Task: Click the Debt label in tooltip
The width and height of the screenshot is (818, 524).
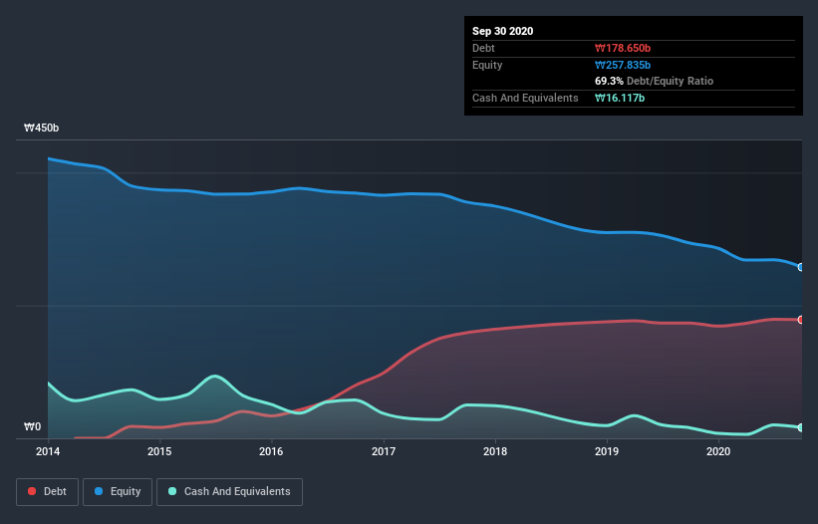Action: tap(483, 48)
